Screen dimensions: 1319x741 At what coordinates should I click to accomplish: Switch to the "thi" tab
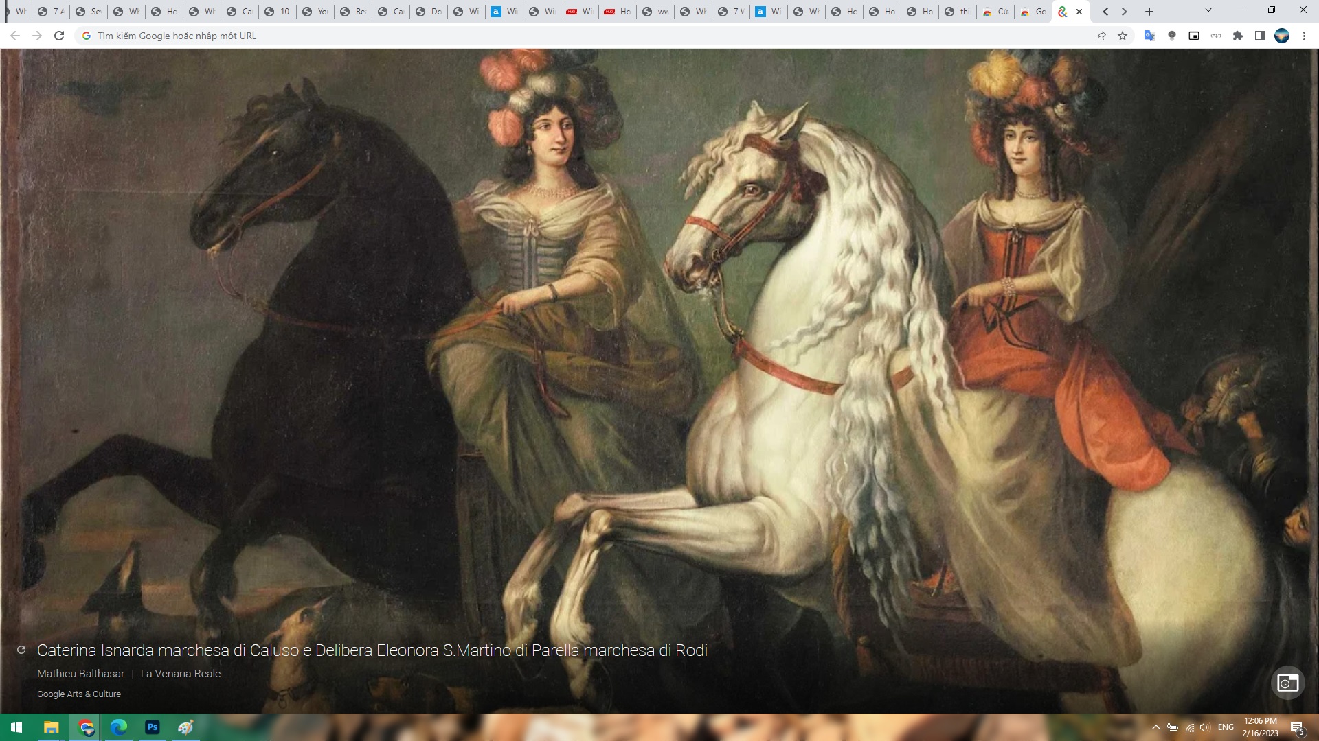[x=958, y=12]
